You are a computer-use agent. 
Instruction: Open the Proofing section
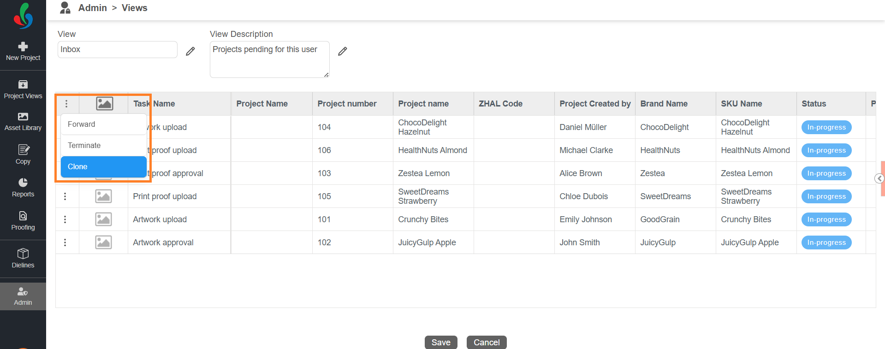click(23, 221)
